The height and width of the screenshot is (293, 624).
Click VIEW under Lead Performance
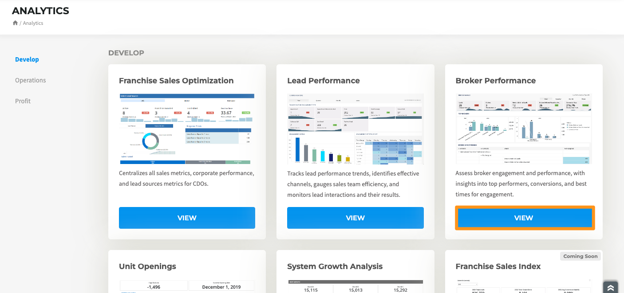pos(355,218)
